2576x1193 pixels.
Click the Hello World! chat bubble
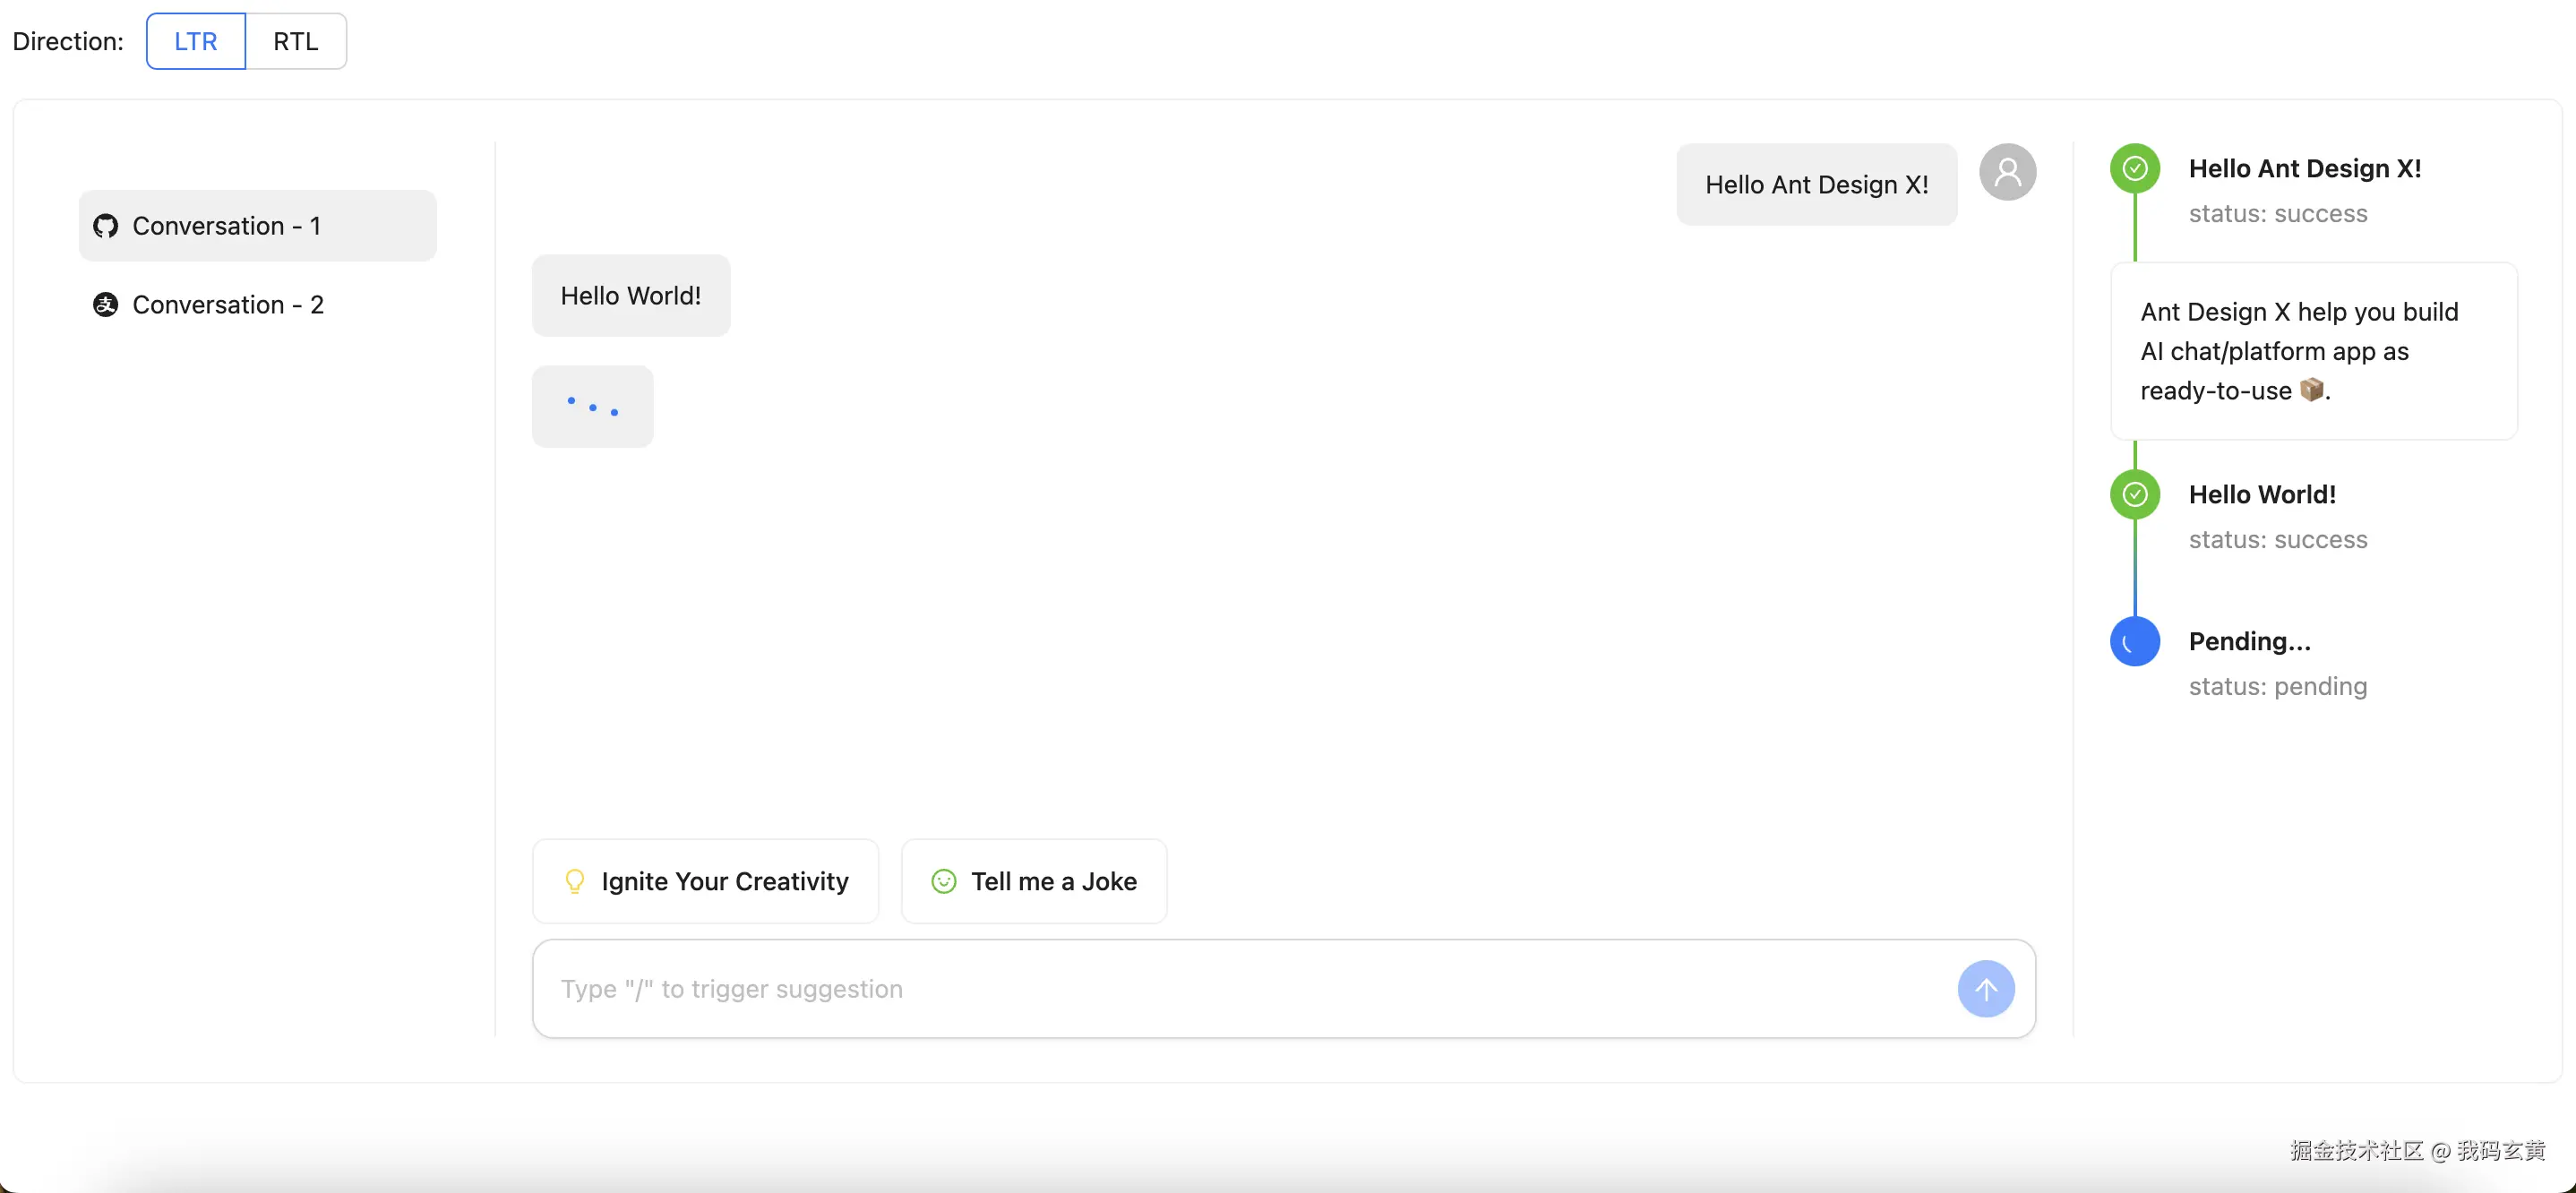(x=630, y=296)
